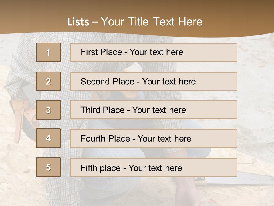This screenshot has width=274, height=206.
Task: Click the 'Fifth place' text box
Action: [154, 167]
